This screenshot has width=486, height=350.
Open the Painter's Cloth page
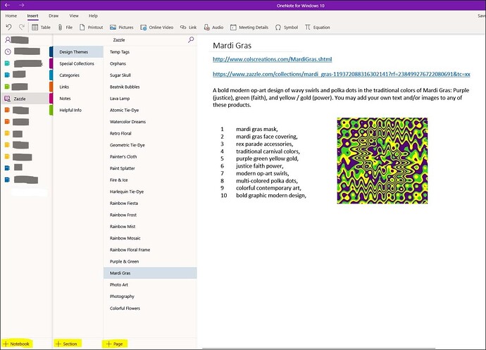coord(150,156)
